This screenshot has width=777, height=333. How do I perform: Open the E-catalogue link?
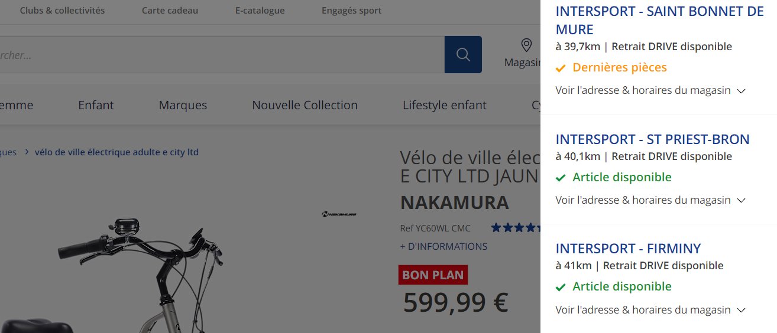(x=260, y=11)
